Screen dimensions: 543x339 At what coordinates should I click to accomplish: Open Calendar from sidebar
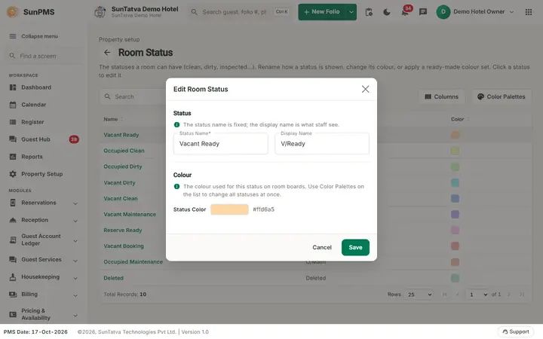[34, 105]
